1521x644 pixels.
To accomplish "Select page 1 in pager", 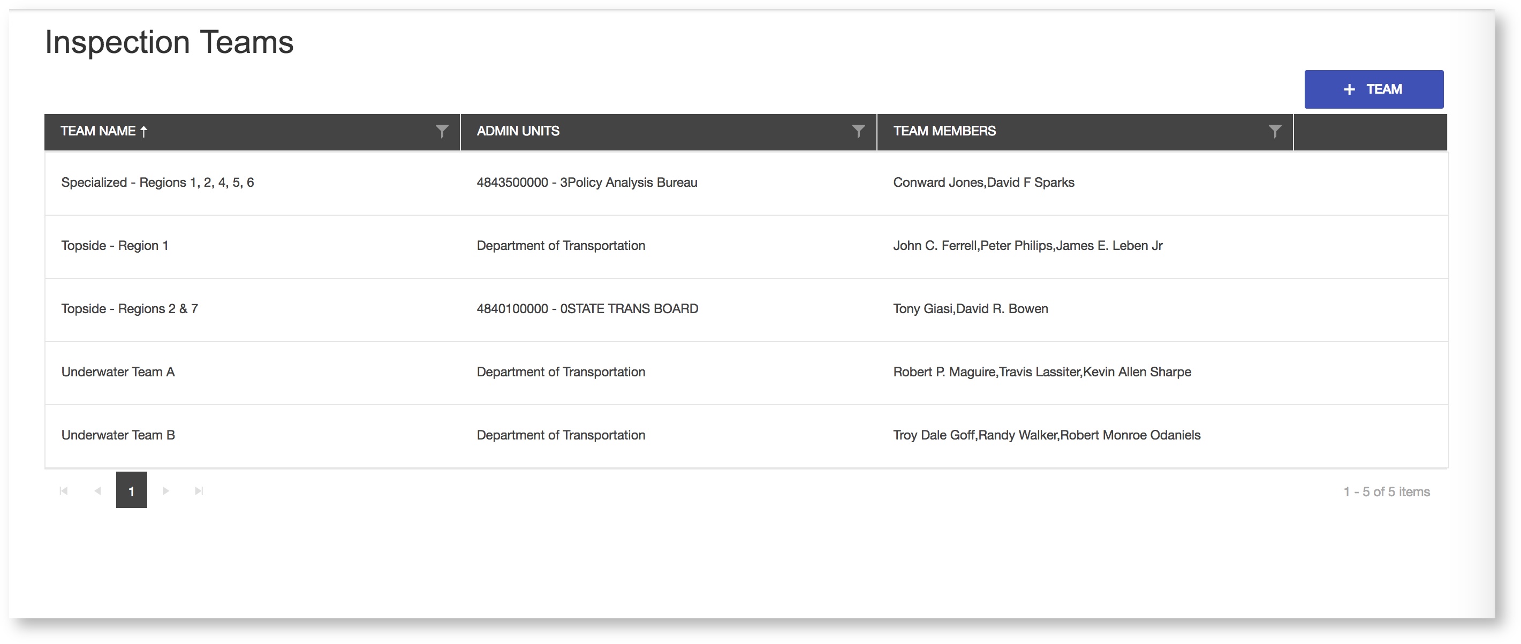I will coord(131,490).
